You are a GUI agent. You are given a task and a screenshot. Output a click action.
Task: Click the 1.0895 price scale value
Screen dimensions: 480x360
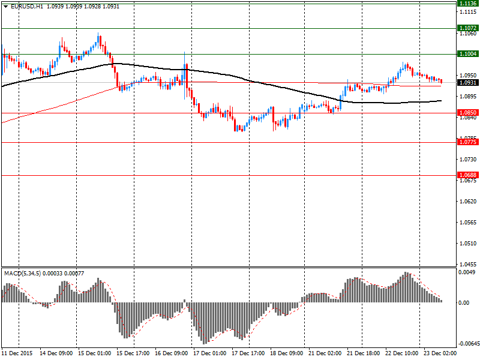tap(468, 97)
